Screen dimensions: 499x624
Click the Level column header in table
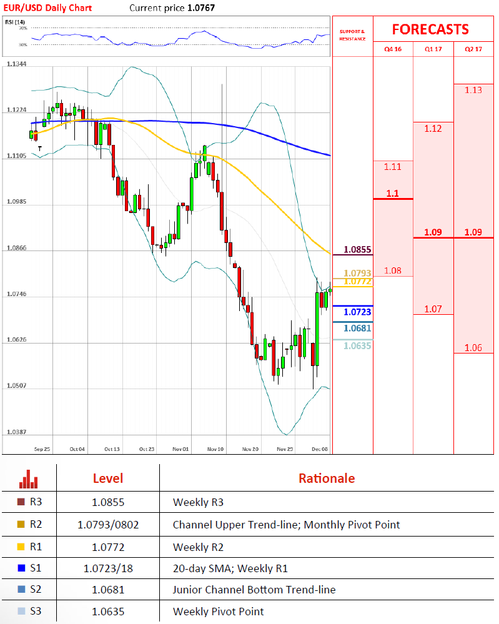coord(108,478)
